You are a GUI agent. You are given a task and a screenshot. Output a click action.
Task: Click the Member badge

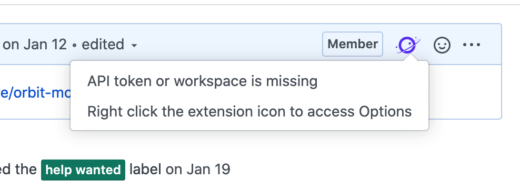pyautogui.click(x=353, y=44)
